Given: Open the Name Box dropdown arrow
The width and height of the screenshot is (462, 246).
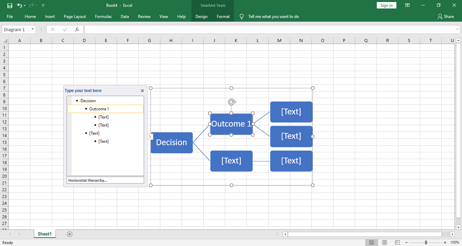Looking at the screenshot, I should [32, 29].
